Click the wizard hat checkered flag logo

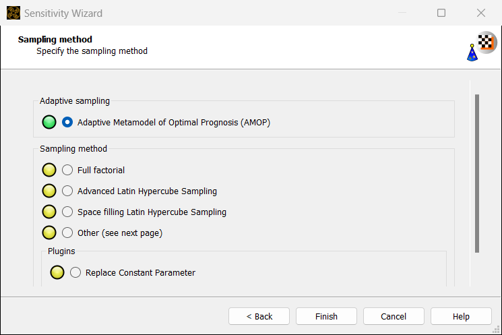tap(482, 47)
